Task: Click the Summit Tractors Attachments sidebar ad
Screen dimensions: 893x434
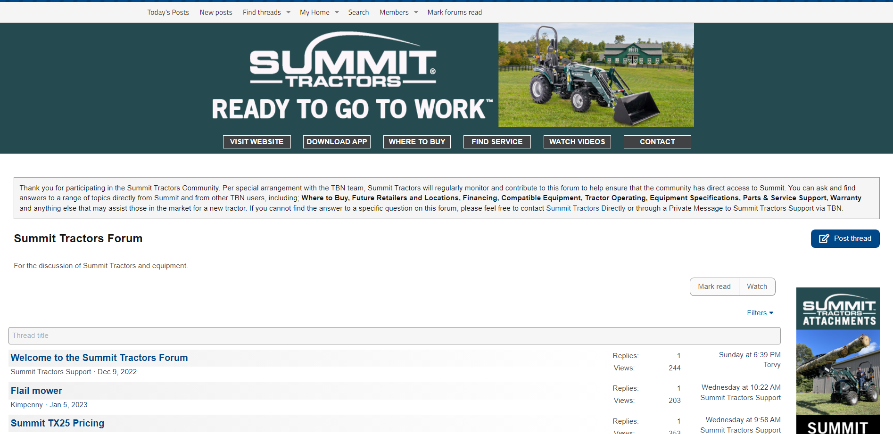Action: coord(838,360)
